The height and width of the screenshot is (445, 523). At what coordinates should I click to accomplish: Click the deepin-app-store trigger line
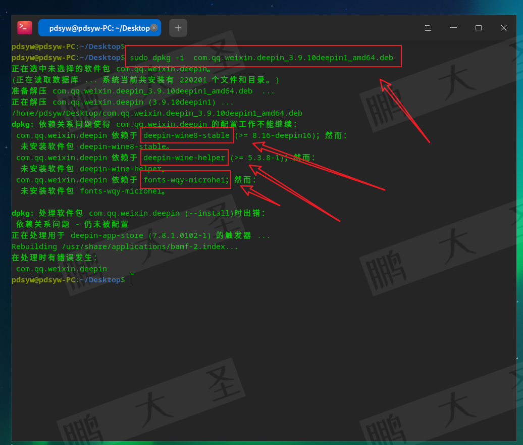click(140, 235)
